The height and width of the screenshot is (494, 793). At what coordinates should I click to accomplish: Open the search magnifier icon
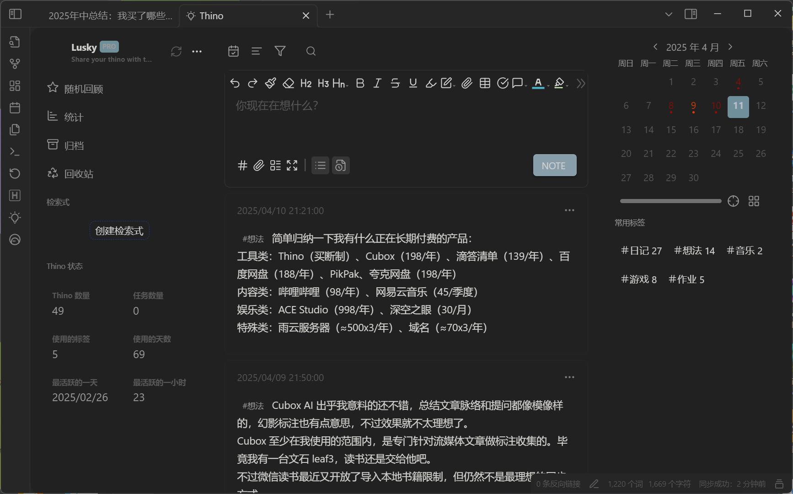(x=311, y=51)
